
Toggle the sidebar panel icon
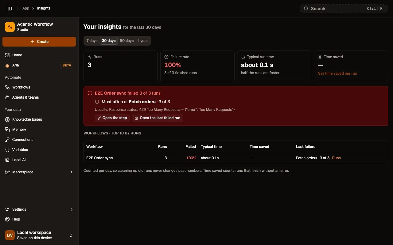(10, 9)
